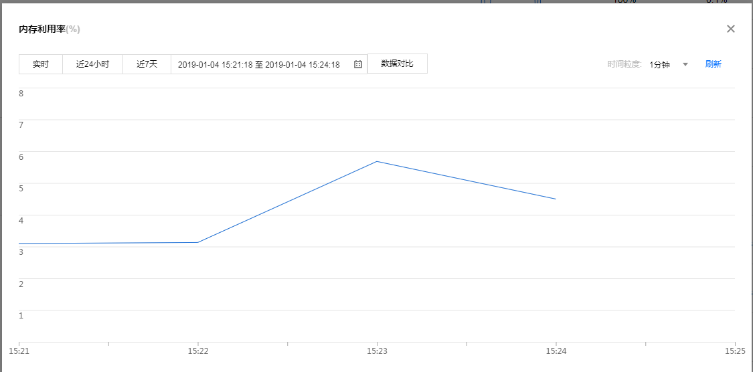
Task: Close the memory utilization dialog
Action: tap(731, 29)
